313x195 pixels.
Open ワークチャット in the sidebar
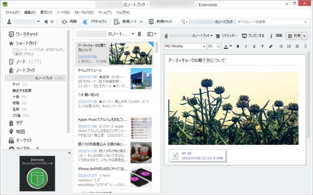click(23, 34)
